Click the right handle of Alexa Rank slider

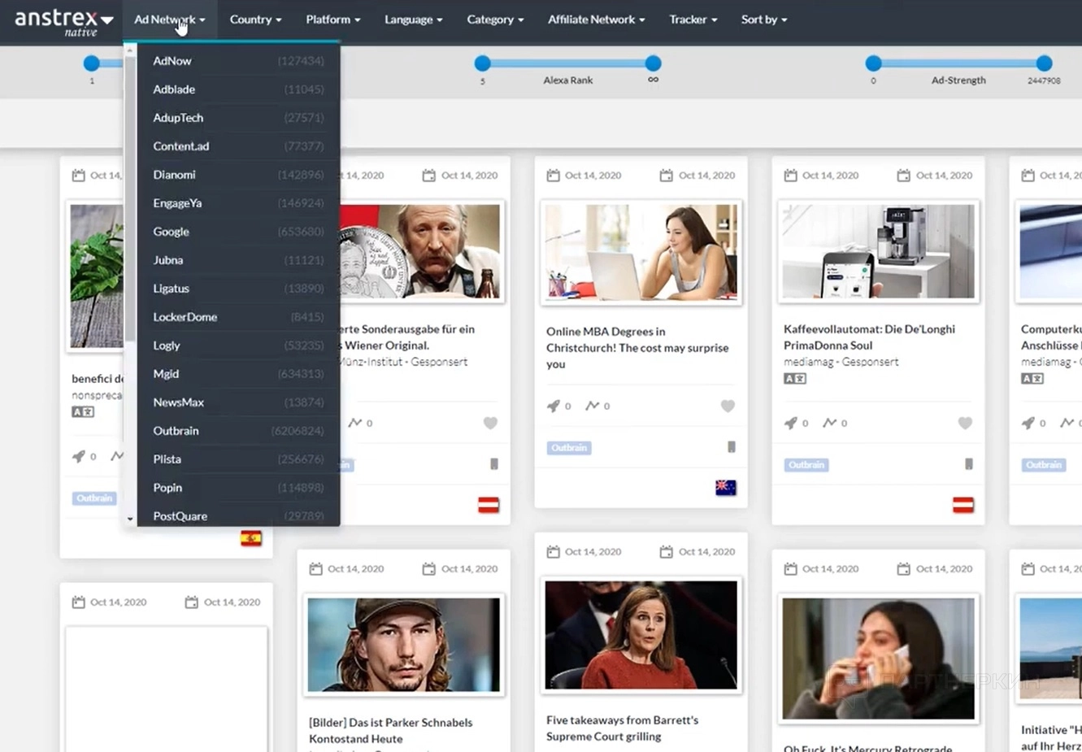653,63
